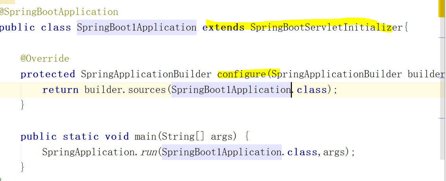Click SpringApplication before .run
The width and height of the screenshot is (446, 181).
click(89, 152)
